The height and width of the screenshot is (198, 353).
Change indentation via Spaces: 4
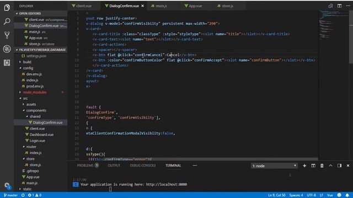pyautogui.click(x=296, y=195)
